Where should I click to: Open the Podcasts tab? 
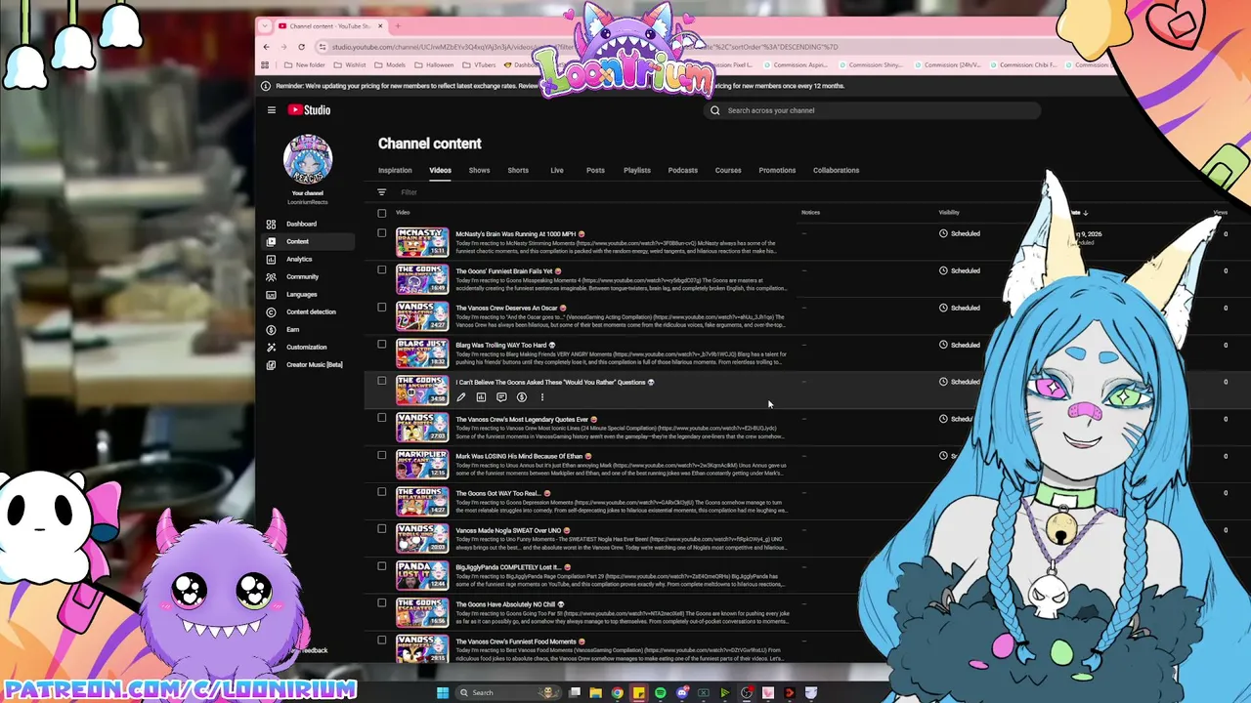[x=683, y=171]
